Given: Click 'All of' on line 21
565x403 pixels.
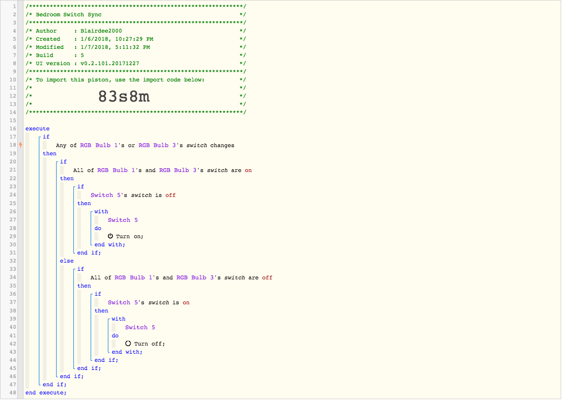Looking at the screenshot, I should pos(83,170).
